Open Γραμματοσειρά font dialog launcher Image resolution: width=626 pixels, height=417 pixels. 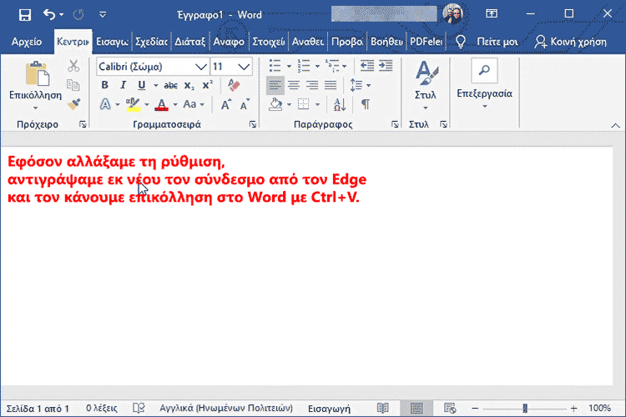point(252,124)
